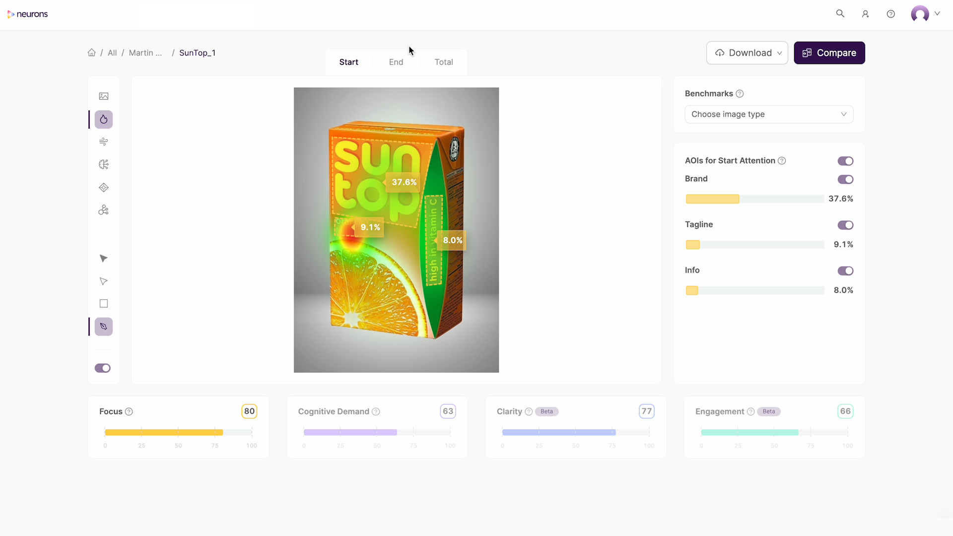Select the pen drawing tool
953x536 pixels.
click(x=104, y=327)
